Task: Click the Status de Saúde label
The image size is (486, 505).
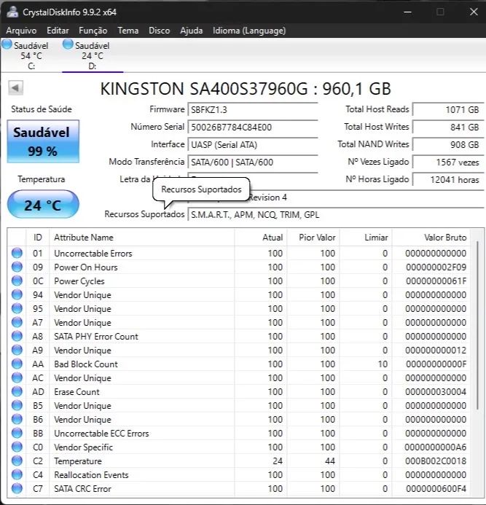Action: pos(42,109)
